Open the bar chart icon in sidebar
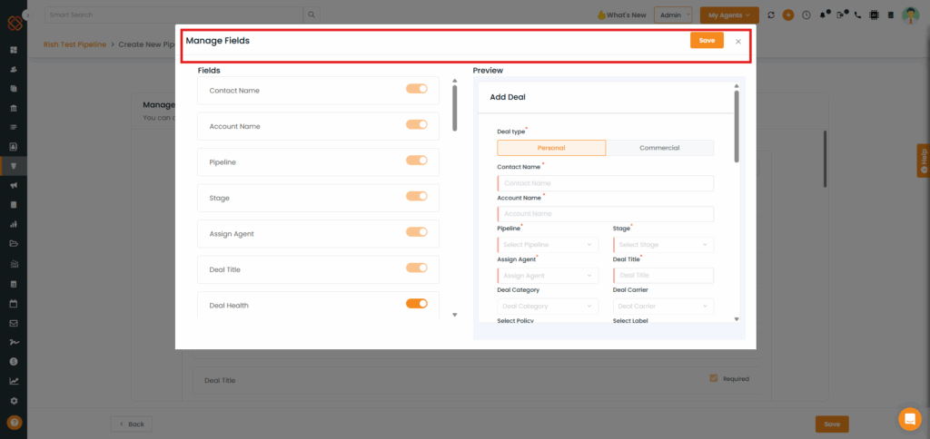The width and height of the screenshot is (930, 439). click(x=14, y=224)
